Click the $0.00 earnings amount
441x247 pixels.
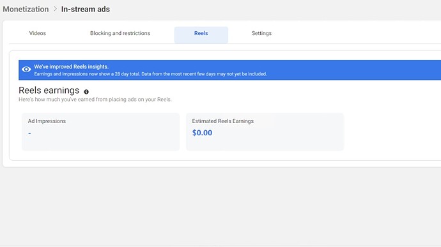coord(202,133)
